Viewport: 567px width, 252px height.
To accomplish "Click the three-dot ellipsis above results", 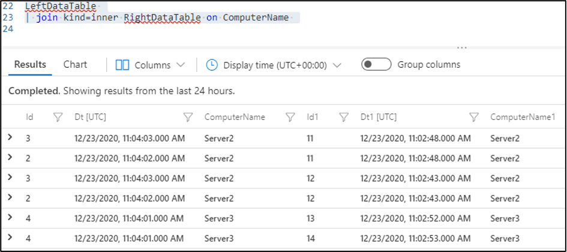I will 462,47.
